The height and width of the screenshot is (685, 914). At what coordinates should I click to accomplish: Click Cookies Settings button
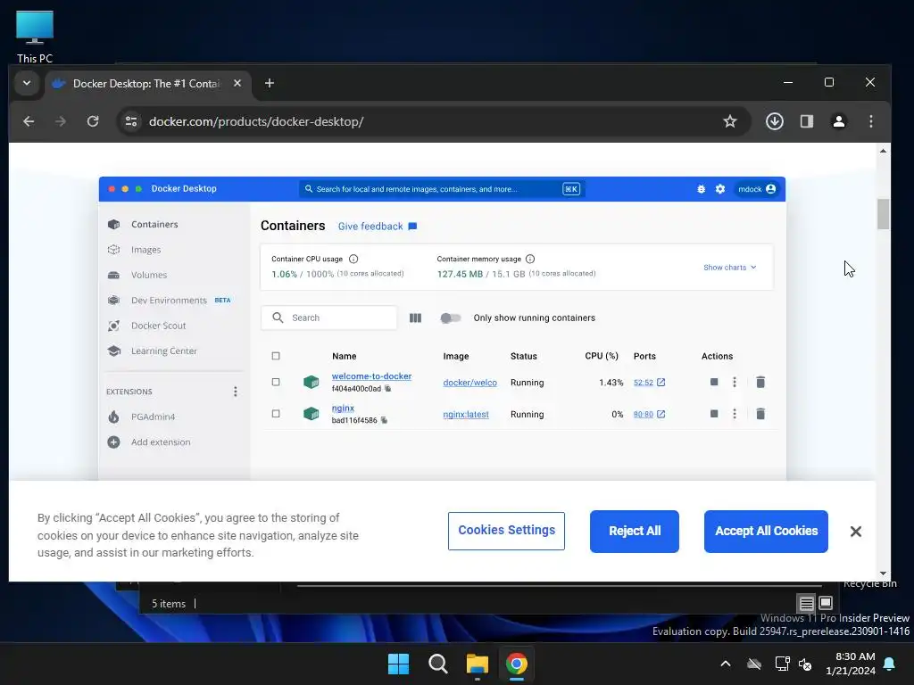click(x=506, y=531)
